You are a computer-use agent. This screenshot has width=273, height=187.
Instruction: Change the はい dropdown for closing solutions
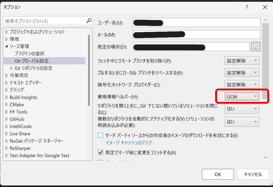point(242,109)
